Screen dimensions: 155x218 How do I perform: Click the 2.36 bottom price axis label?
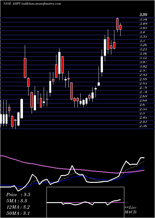pyautogui.click(x=143, y=126)
